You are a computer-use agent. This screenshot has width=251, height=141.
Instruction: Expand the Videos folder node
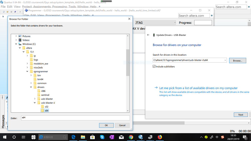pyautogui.click(x=16, y=40)
